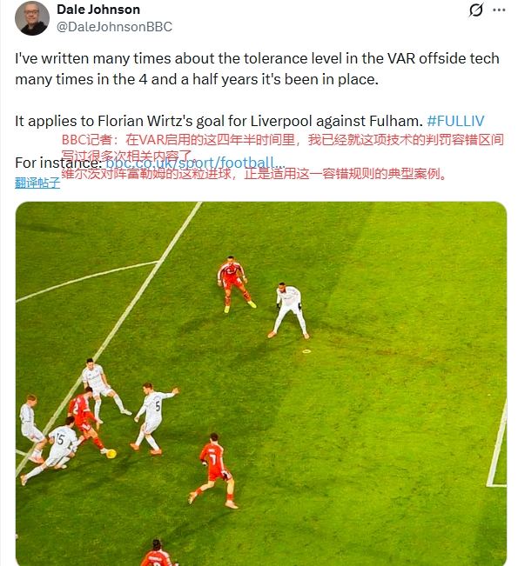Click the white-kit player standing beside the penalty spot
Viewport: 518px width, 566px height.
289,310
